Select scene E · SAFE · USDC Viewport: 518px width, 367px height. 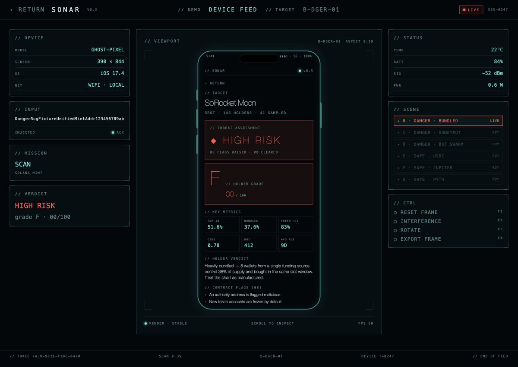pos(448,156)
